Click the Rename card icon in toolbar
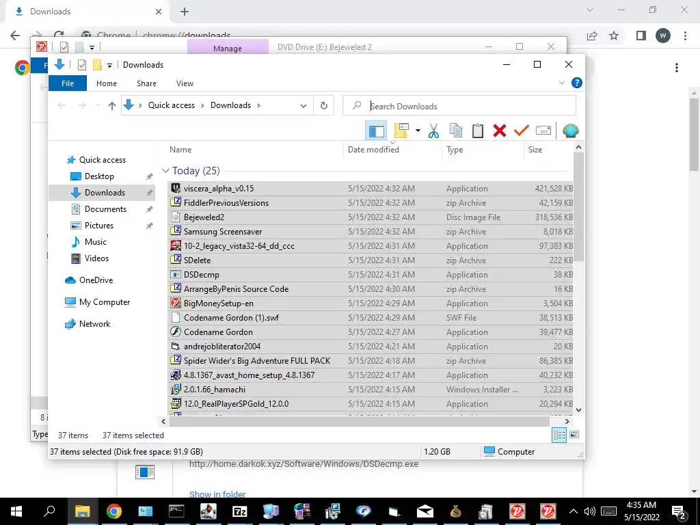The width and height of the screenshot is (700, 525). tap(543, 131)
